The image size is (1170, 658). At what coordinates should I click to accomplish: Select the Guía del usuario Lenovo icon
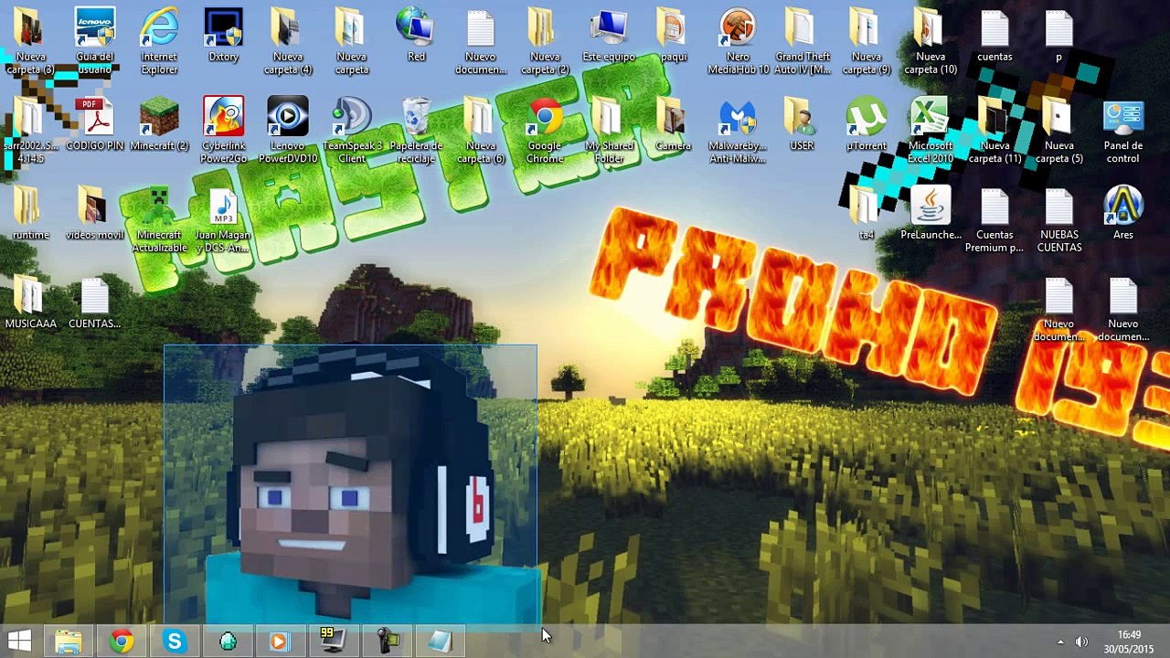tap(94, 41)
